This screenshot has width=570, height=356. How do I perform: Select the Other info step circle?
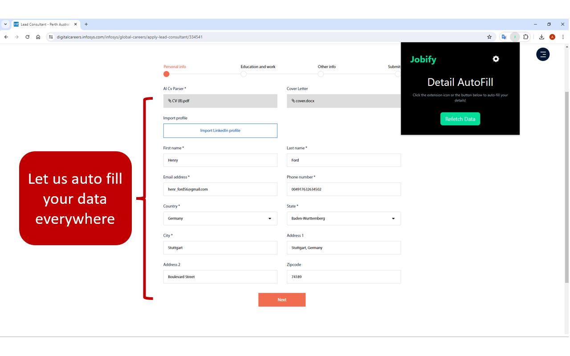point(321,74)
